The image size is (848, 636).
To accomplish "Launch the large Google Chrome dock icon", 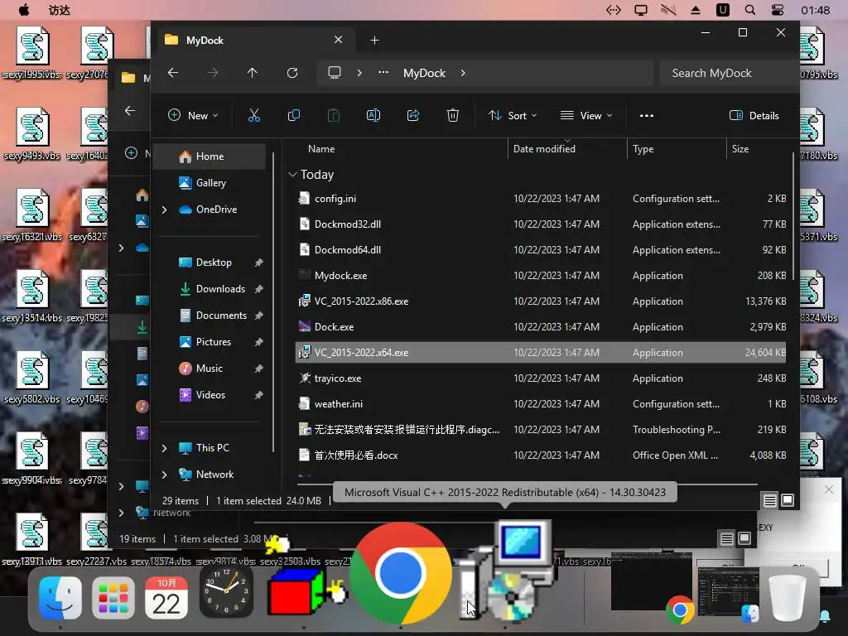I will pyautogui.click(x=400, y=573).
